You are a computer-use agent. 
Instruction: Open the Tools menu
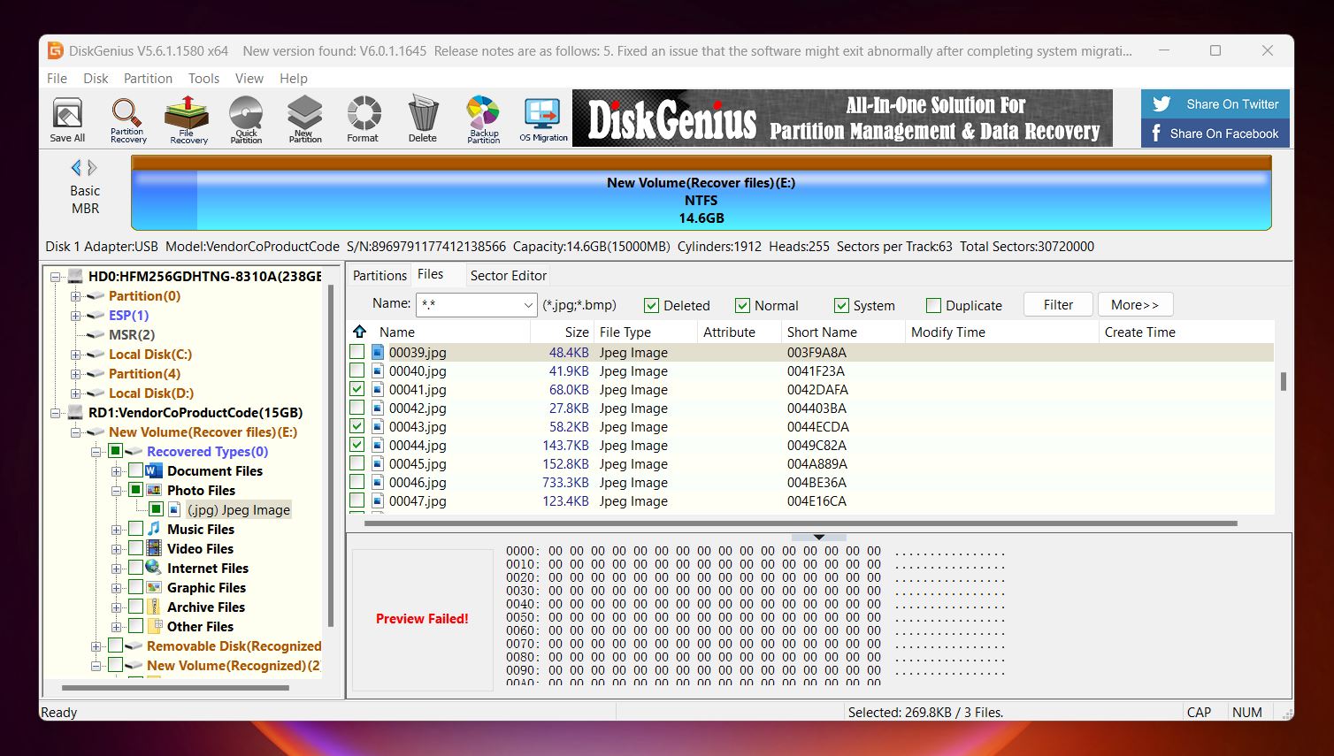203,78
